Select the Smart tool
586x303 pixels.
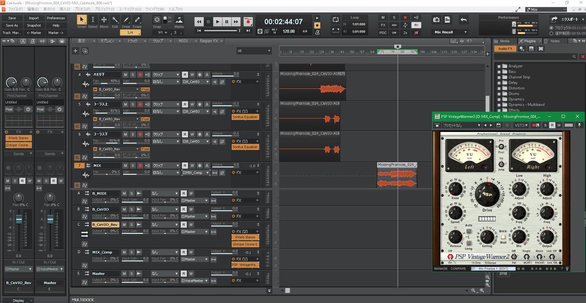point(82,20)
